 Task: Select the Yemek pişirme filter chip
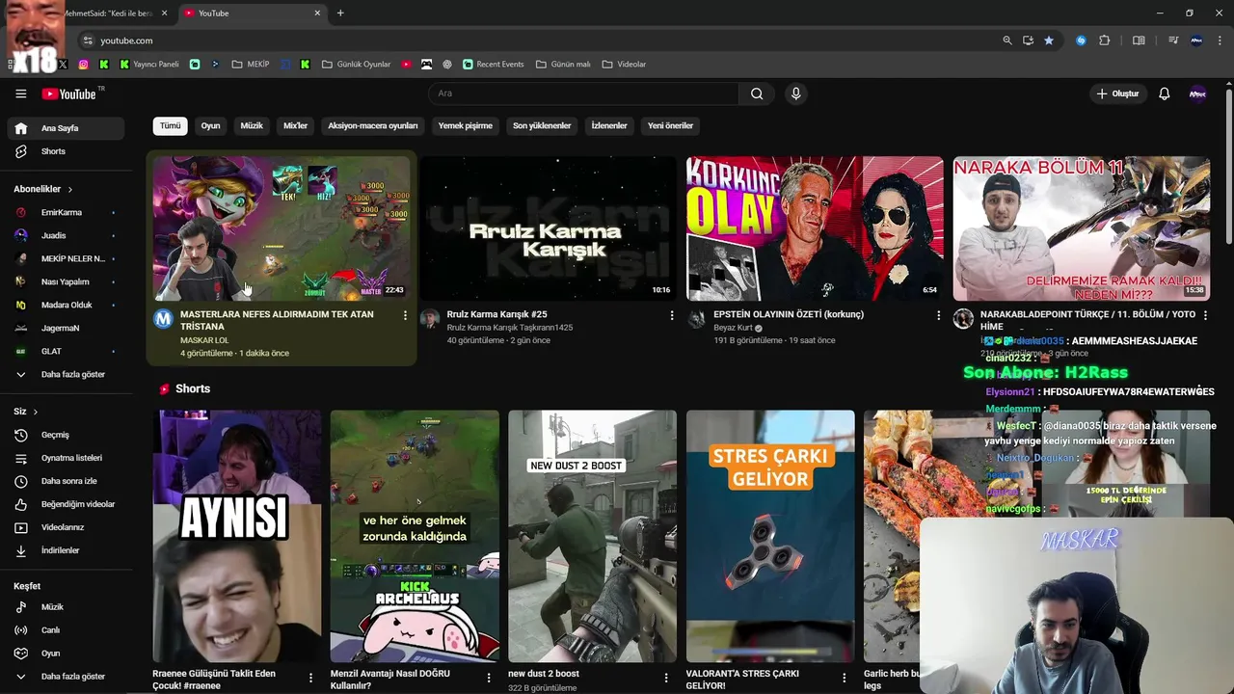[466, 125]
